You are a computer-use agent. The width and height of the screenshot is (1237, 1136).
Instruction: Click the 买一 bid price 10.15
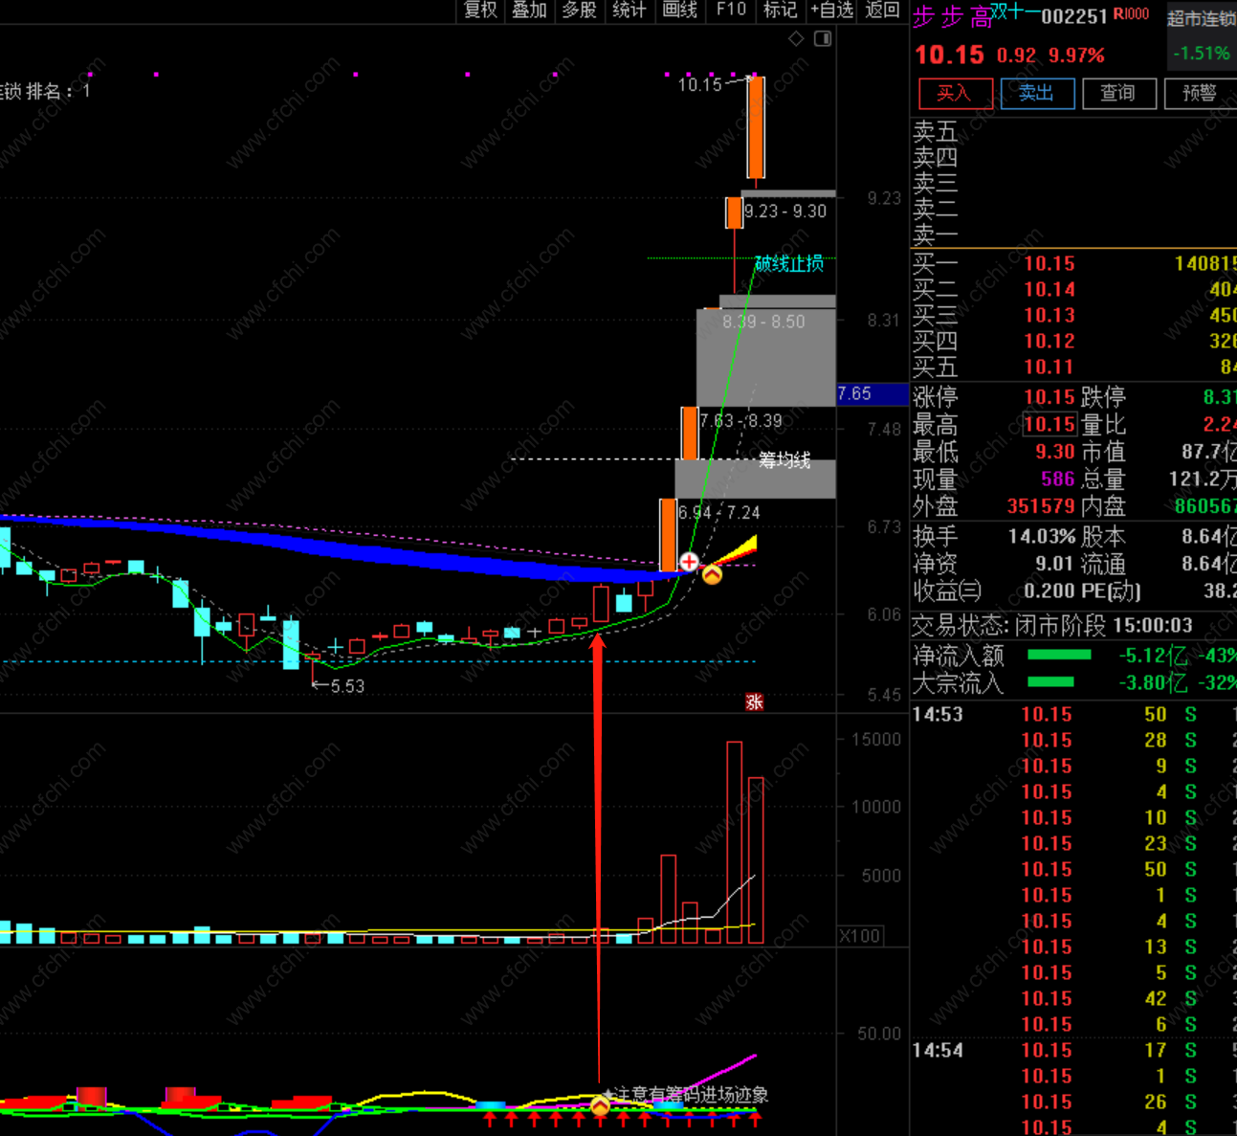click(1049, 263)
